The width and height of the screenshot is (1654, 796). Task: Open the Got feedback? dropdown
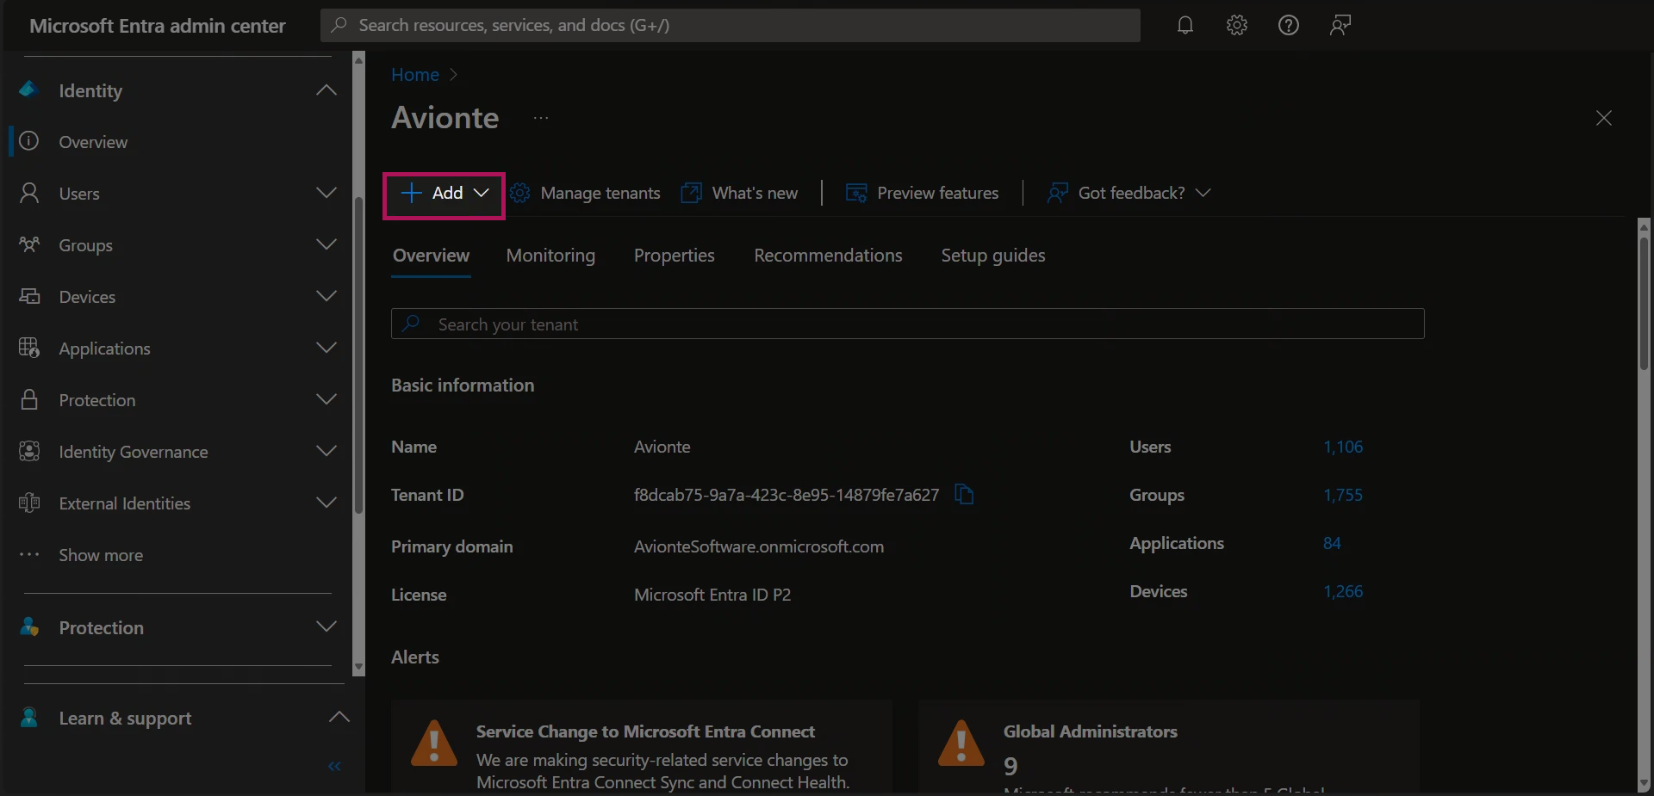pos(1129,193)
